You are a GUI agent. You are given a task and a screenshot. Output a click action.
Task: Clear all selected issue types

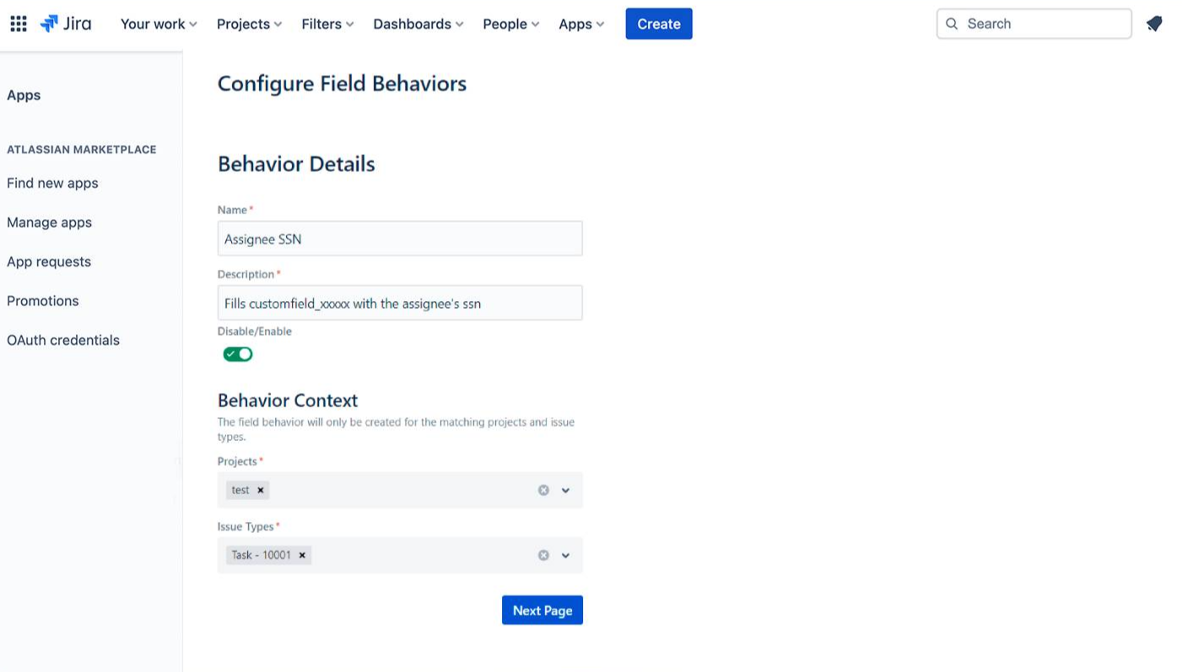(543, 555)
